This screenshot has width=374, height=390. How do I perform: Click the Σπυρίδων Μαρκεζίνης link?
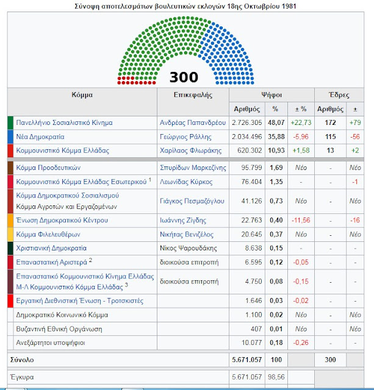pos(192,168)
